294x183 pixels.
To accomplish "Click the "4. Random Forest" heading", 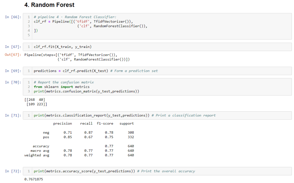I will pyautogui.click(x=49, y=5).
